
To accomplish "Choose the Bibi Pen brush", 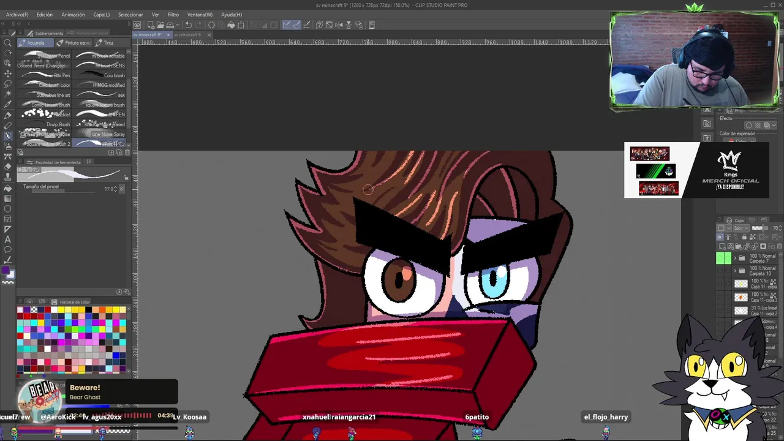I will tap(45, 75).
